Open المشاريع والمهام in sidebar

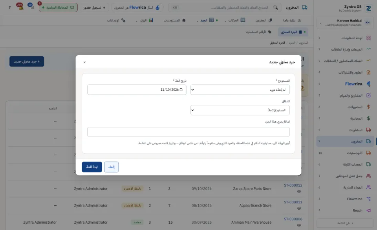(345, 95)
